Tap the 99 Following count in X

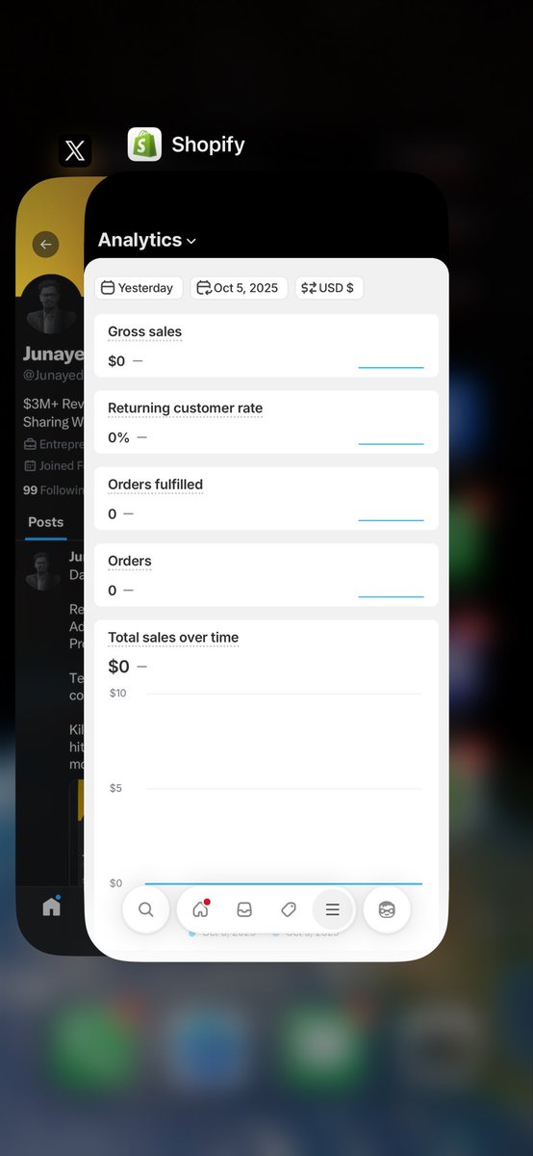pyautogui.click(x=53, y=490)
